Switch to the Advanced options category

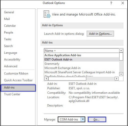tap(10, 66)
